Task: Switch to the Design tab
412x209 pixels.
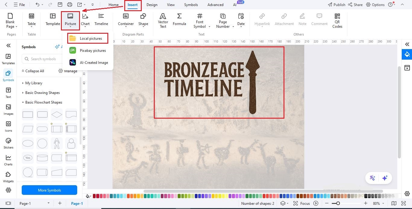Action: coord(152,5)
